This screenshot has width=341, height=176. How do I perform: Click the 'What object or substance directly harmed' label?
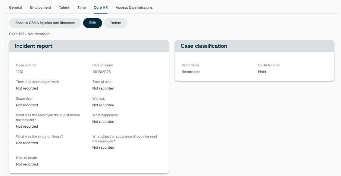(x=125, y=139)
